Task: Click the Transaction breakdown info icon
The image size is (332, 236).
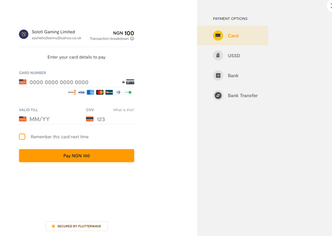Action: pyautogui.click(x=132, y=38)
